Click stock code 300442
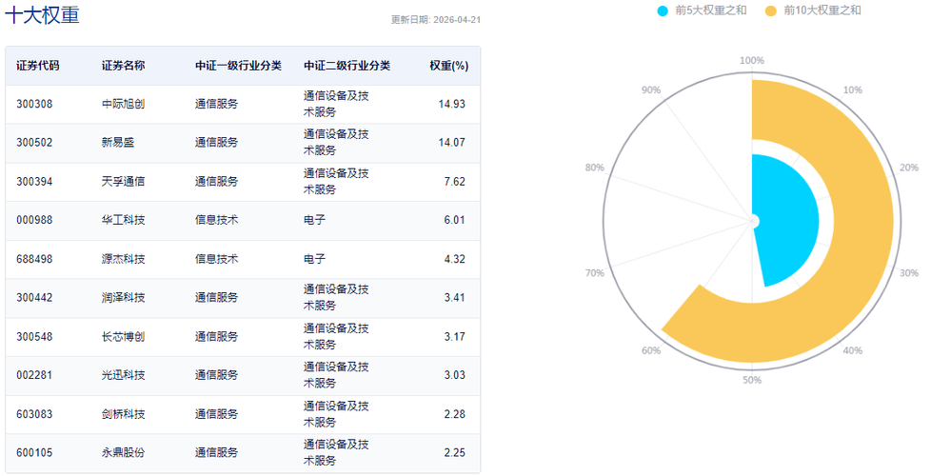The width and height of the screenshot is (931, 476). click(34, 297)
